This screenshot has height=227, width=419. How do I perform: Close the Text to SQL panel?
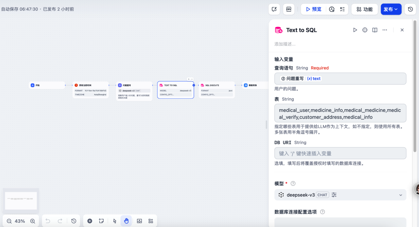(x=402, y=30)
